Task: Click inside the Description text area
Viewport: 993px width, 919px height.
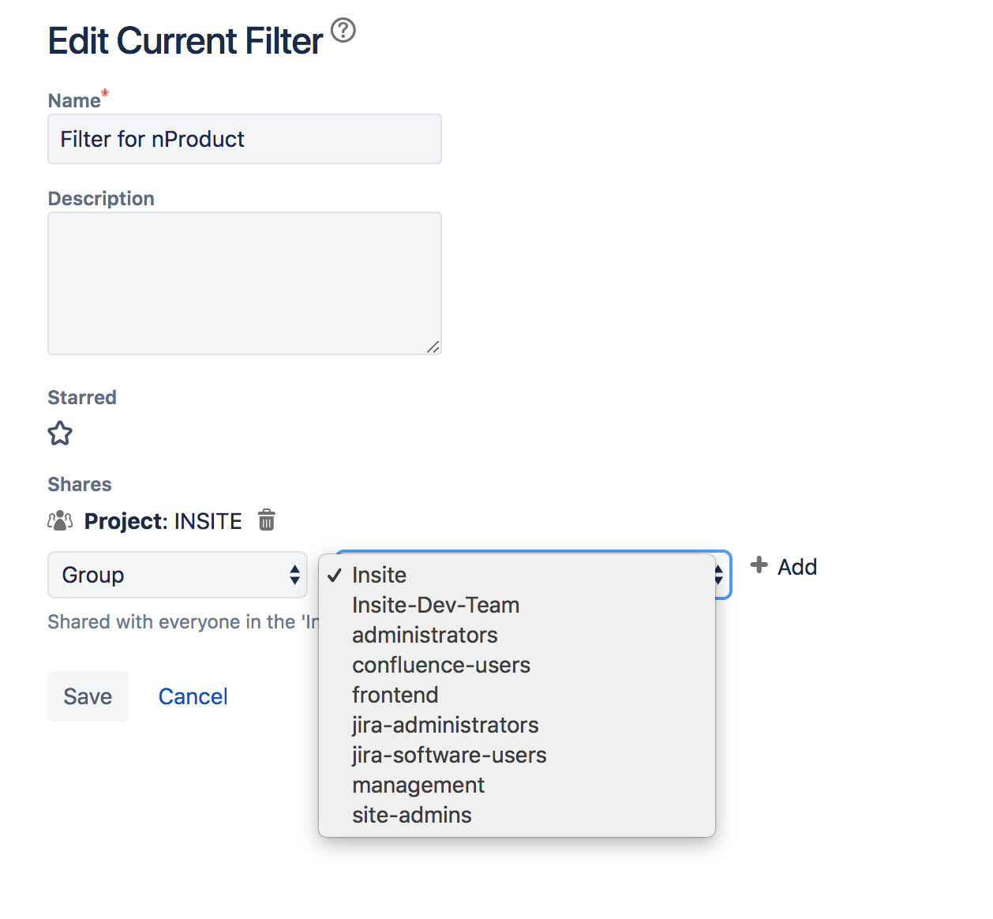Action: pyautogui.click(x=245, y=283)
